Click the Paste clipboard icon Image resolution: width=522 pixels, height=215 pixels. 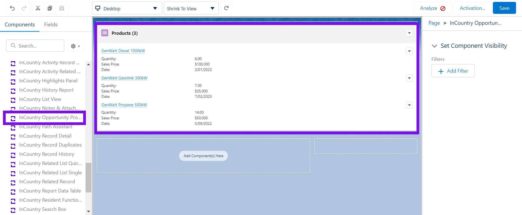pos(62,8)
